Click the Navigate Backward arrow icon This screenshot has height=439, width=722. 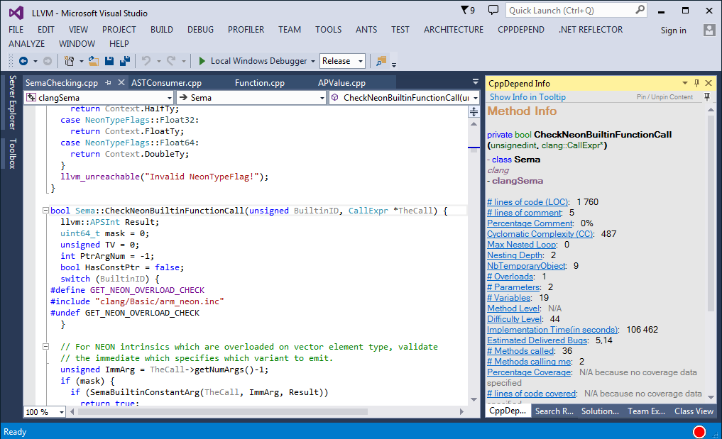(23, 61)
